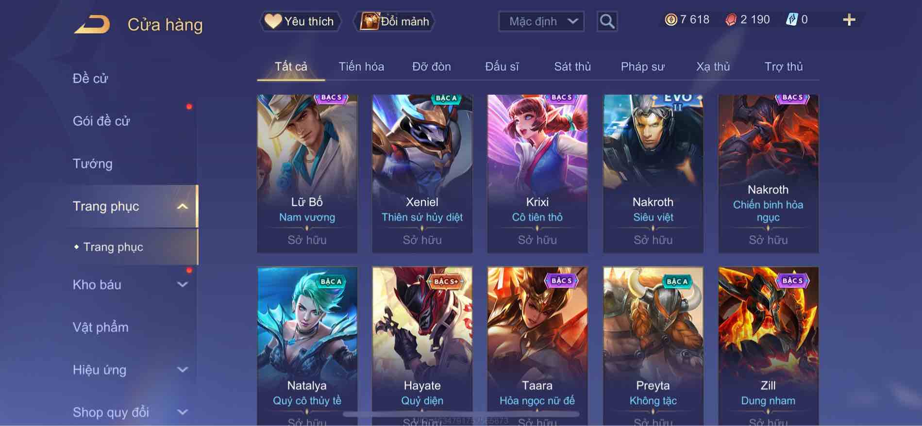Select the Sát thủ tab
Screen dimensions: 922x426
tap(572, 66)
